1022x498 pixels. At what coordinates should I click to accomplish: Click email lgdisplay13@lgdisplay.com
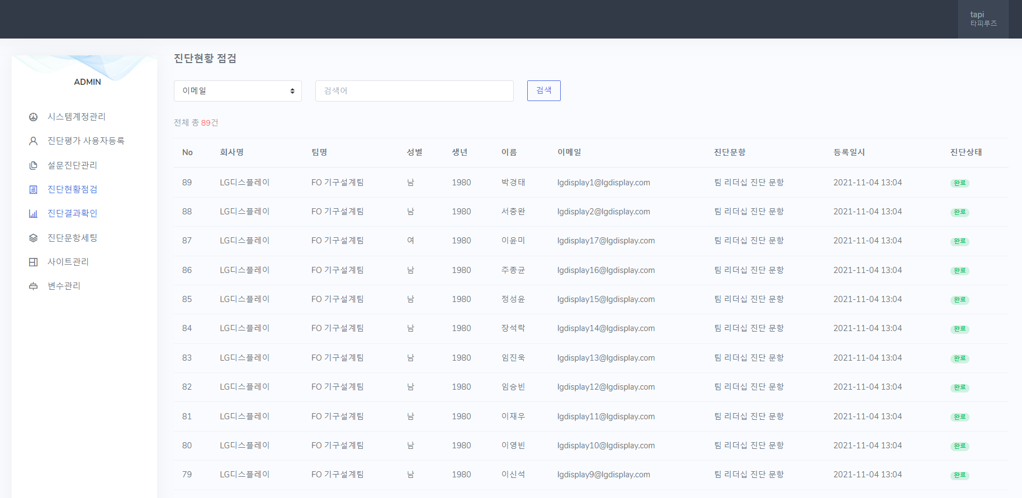point(606,358)
